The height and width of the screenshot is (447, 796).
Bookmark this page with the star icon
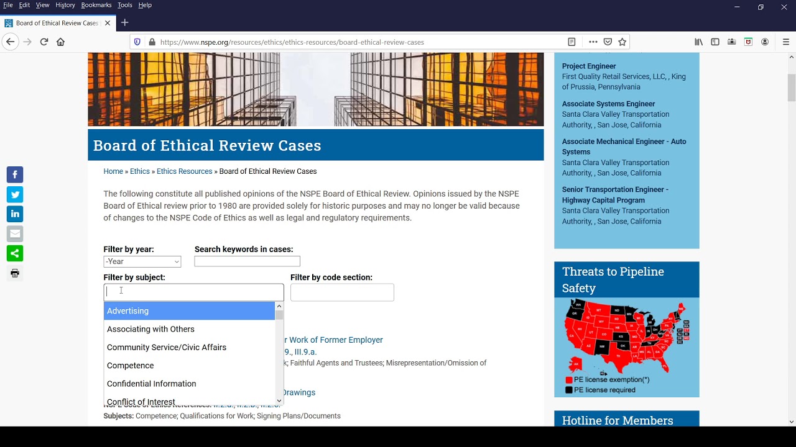[x=622, y=42]
